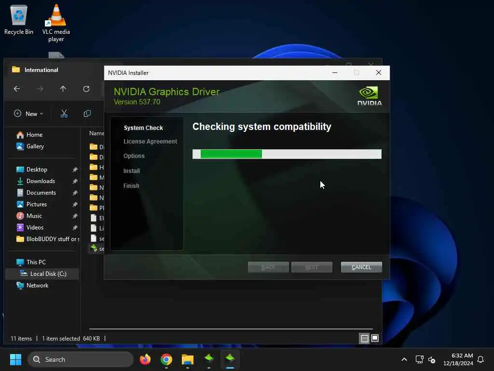Open VLC media player desktop shortcut
The width and height of the screenshot is (494, 371).
[x=56, y=23]
